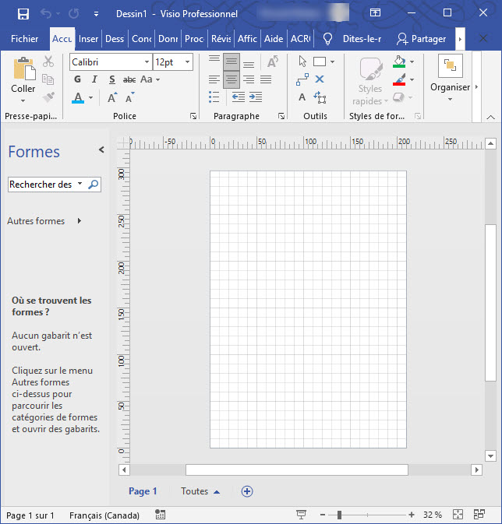Increase paragraph indent

[x=256, y=97]
